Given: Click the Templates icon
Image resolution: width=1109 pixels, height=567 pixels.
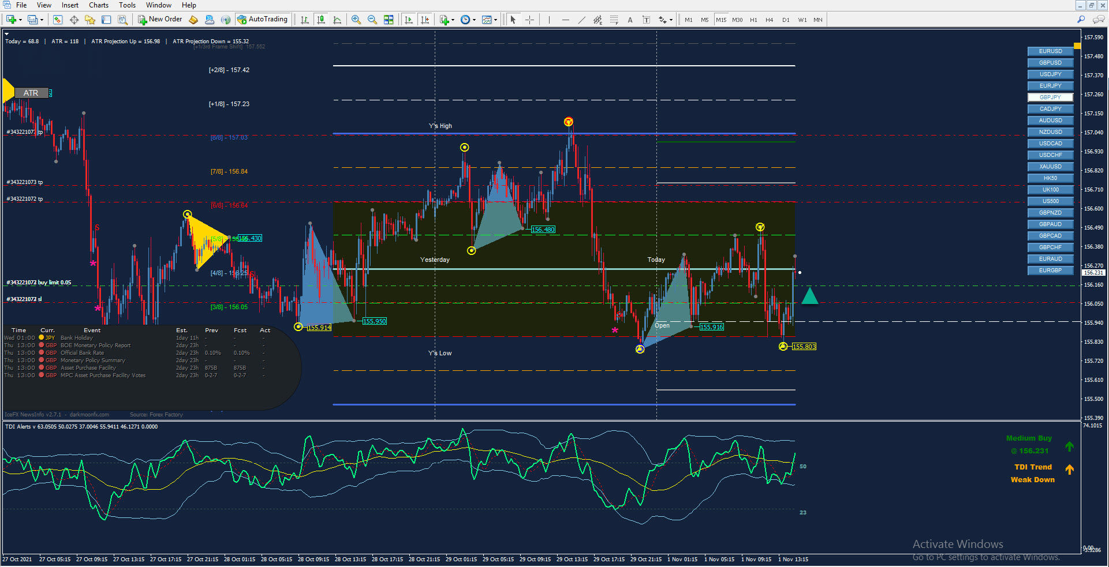Looking at the screenshot, I should [x=487, y=20].
